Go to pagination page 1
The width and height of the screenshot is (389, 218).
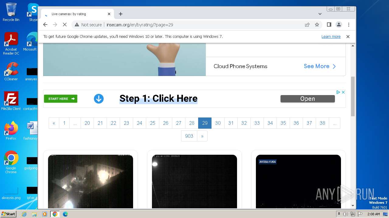(x=64, y=123)
